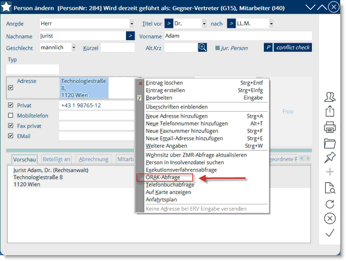
Task: Click the Alt.Krz input field
Action: click(x=181, y=47)
